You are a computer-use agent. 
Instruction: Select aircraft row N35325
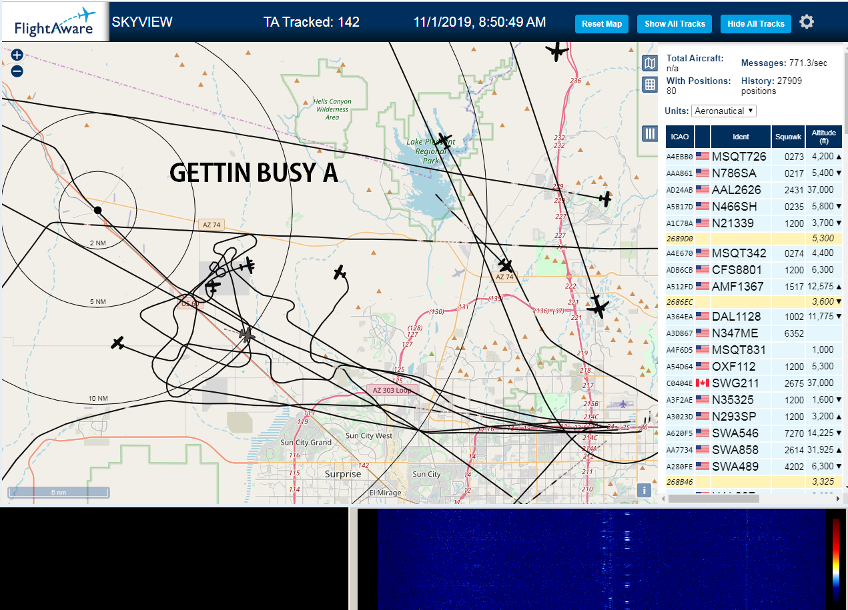[754, 400]
